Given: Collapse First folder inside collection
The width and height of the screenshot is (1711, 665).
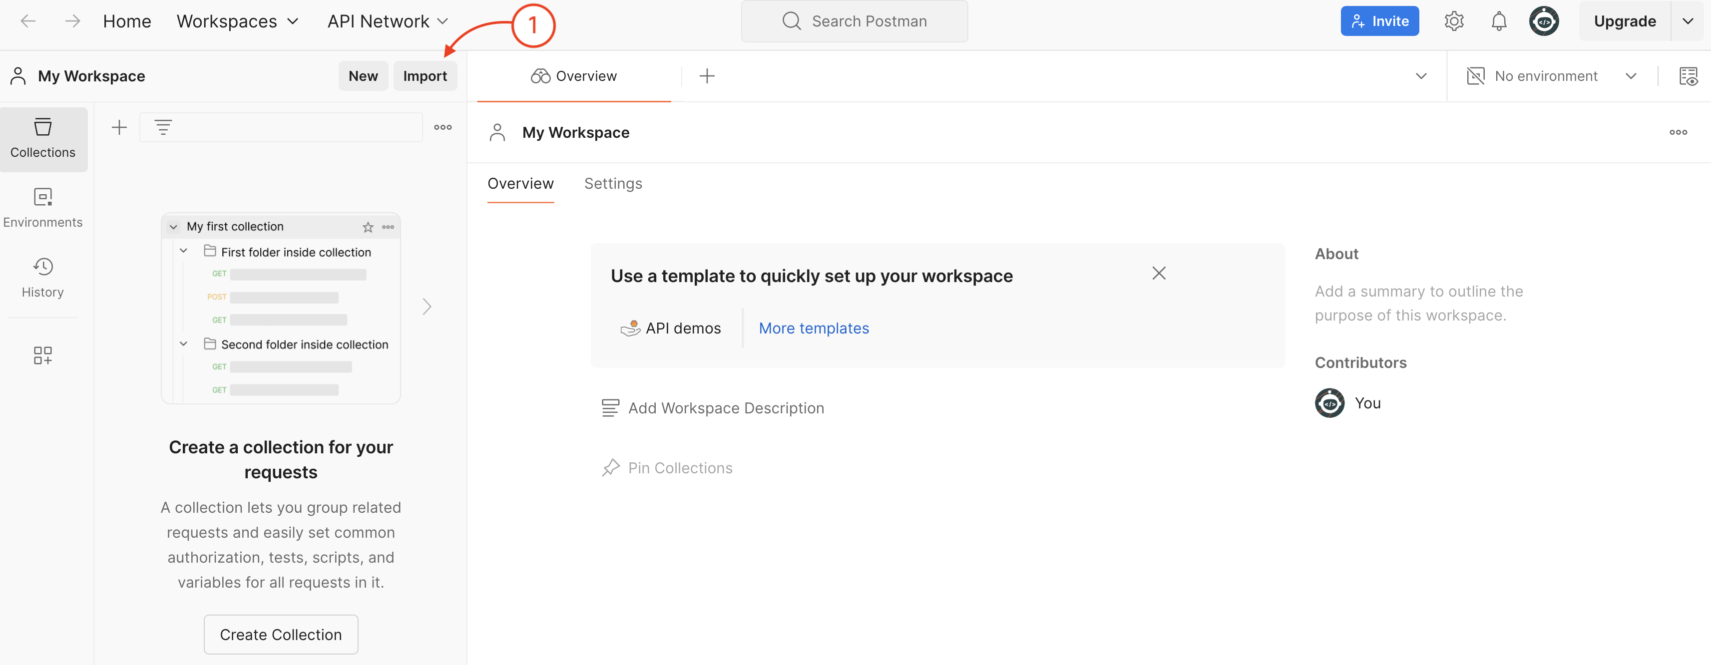Looking at the screenshot, I should (x=184, y=252).
